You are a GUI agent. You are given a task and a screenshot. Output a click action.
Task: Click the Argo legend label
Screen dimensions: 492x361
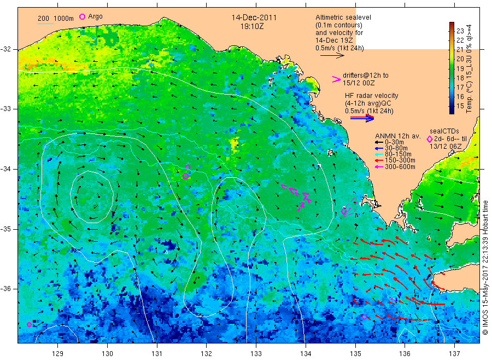(95, 16)
